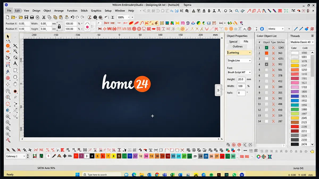Click the Threads panel hamburger menu icon
This screenshot has width=319, height=179.
click(x=312, y=36)
